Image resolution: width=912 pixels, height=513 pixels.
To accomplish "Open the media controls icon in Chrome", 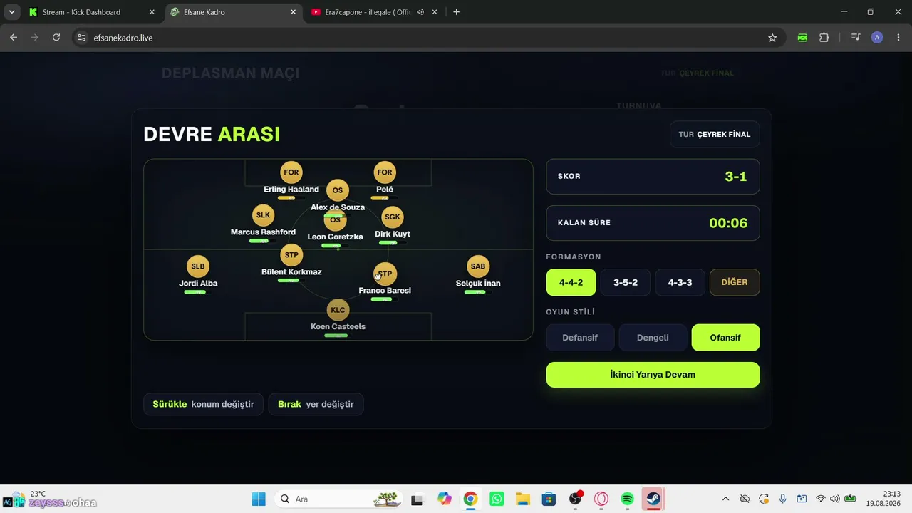I will pyautogui.click(x=856, y=38).
